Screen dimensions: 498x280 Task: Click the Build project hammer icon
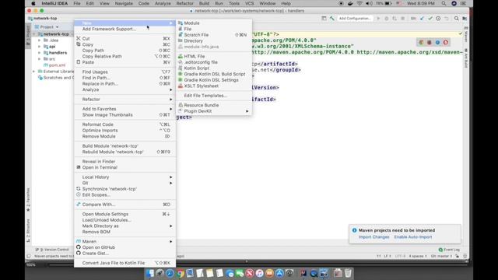tap(332, 19)
